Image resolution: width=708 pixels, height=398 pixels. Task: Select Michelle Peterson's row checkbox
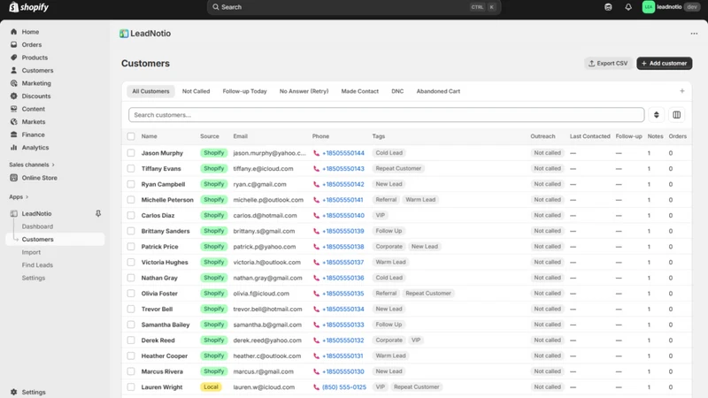[x=131, y=200]
